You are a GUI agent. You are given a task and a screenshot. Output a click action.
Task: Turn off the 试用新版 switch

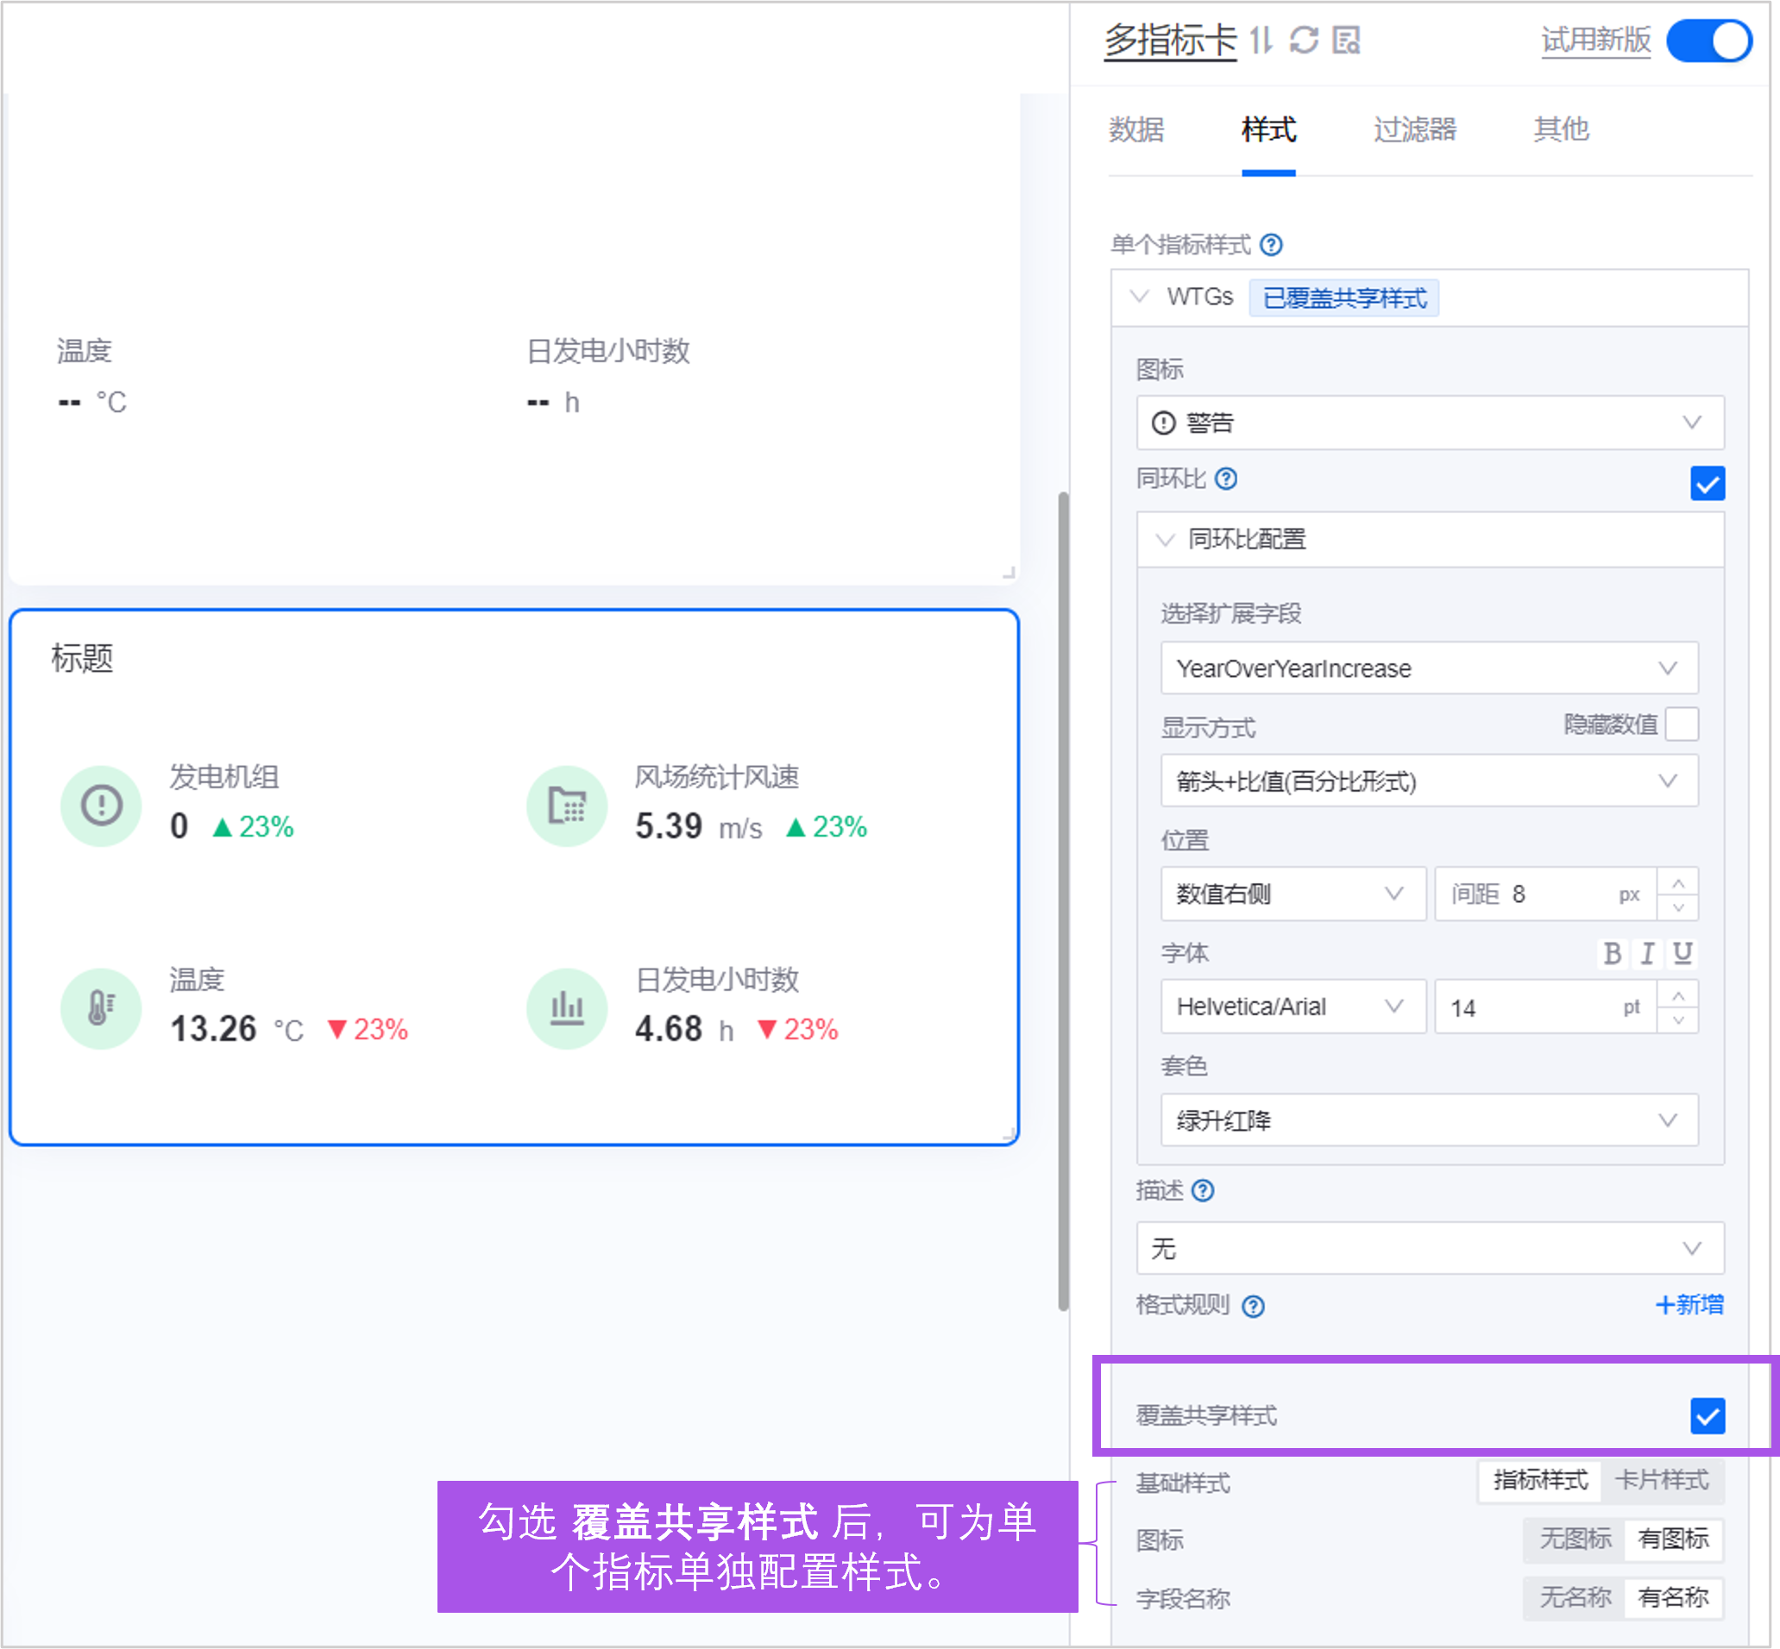coord(1708,41)
